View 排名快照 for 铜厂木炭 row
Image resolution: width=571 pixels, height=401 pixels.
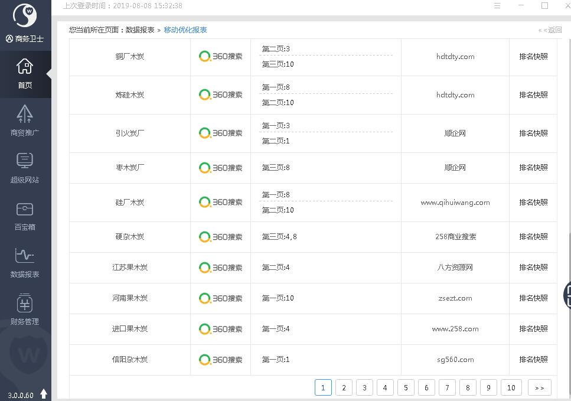click(533, 57)
